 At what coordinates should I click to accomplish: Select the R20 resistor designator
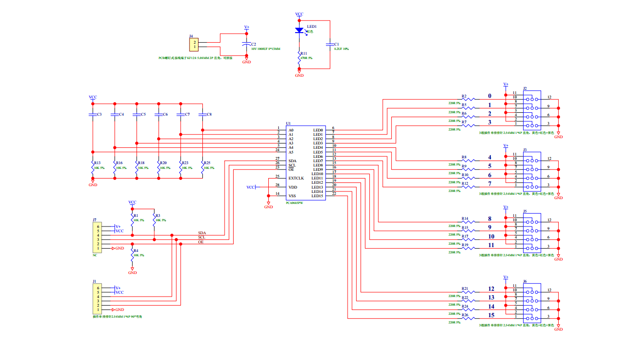(x=163, y=163)
